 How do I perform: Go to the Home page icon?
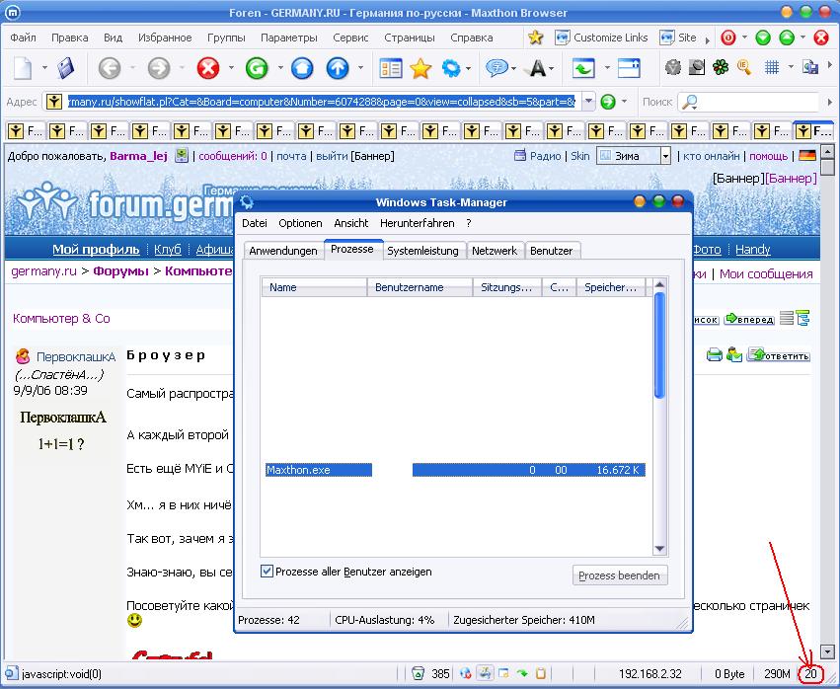tap(302, 68)
